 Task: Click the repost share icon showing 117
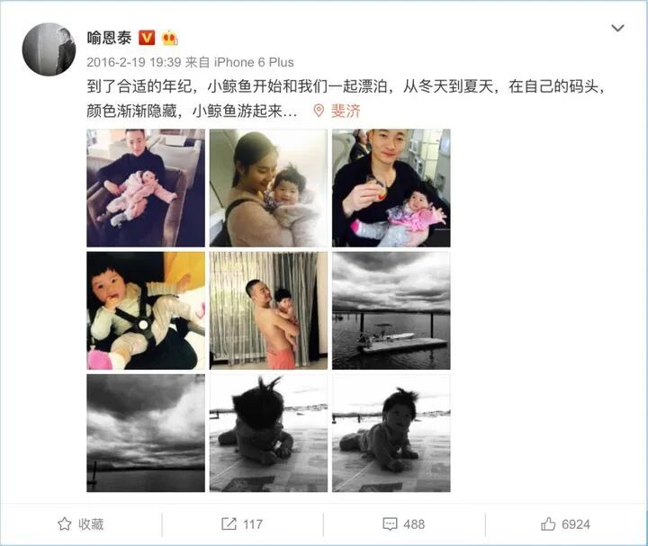click(x=229, y=524)
